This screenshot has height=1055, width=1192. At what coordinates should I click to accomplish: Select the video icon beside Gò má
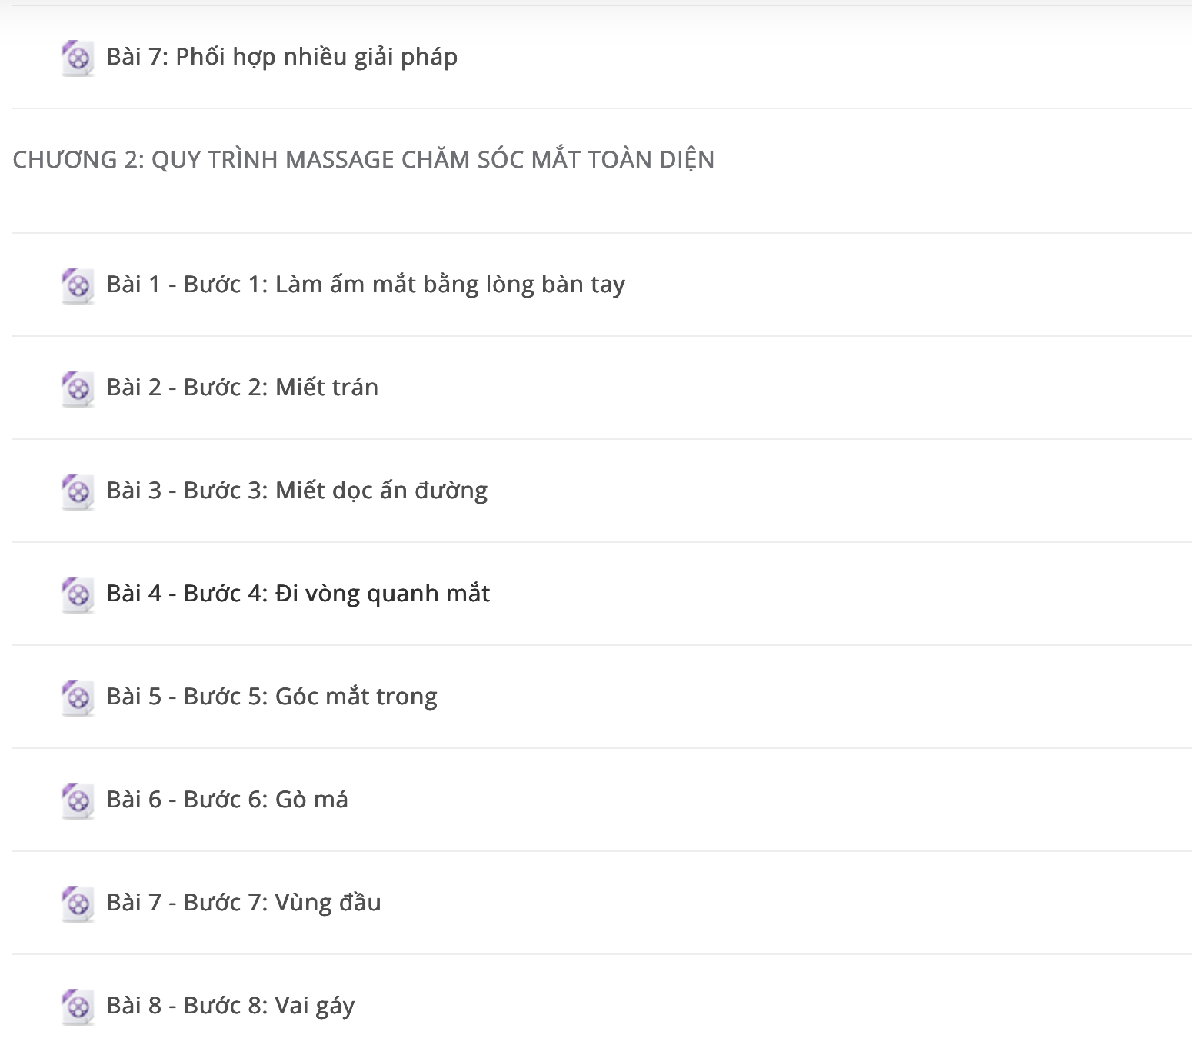78,800
